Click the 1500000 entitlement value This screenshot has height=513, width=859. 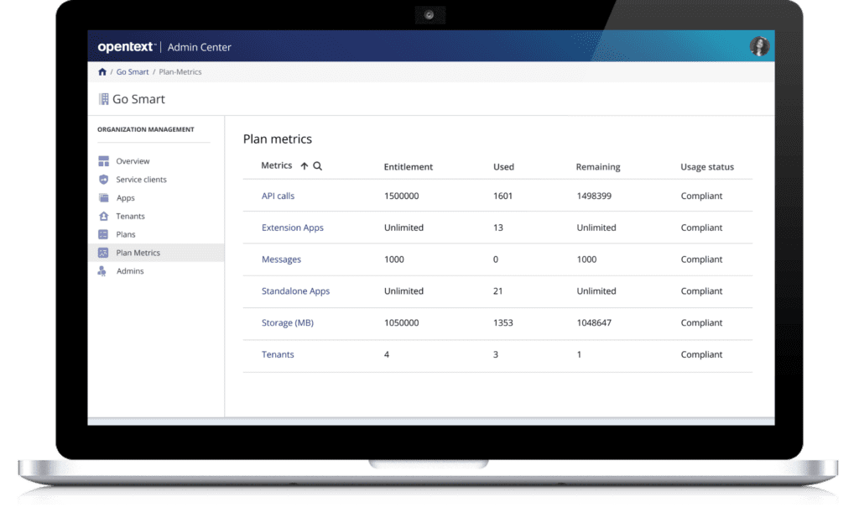(402, 196)
